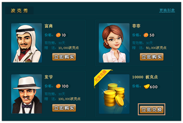
Task: Click the 富商 name title
Action: point(49,26)
